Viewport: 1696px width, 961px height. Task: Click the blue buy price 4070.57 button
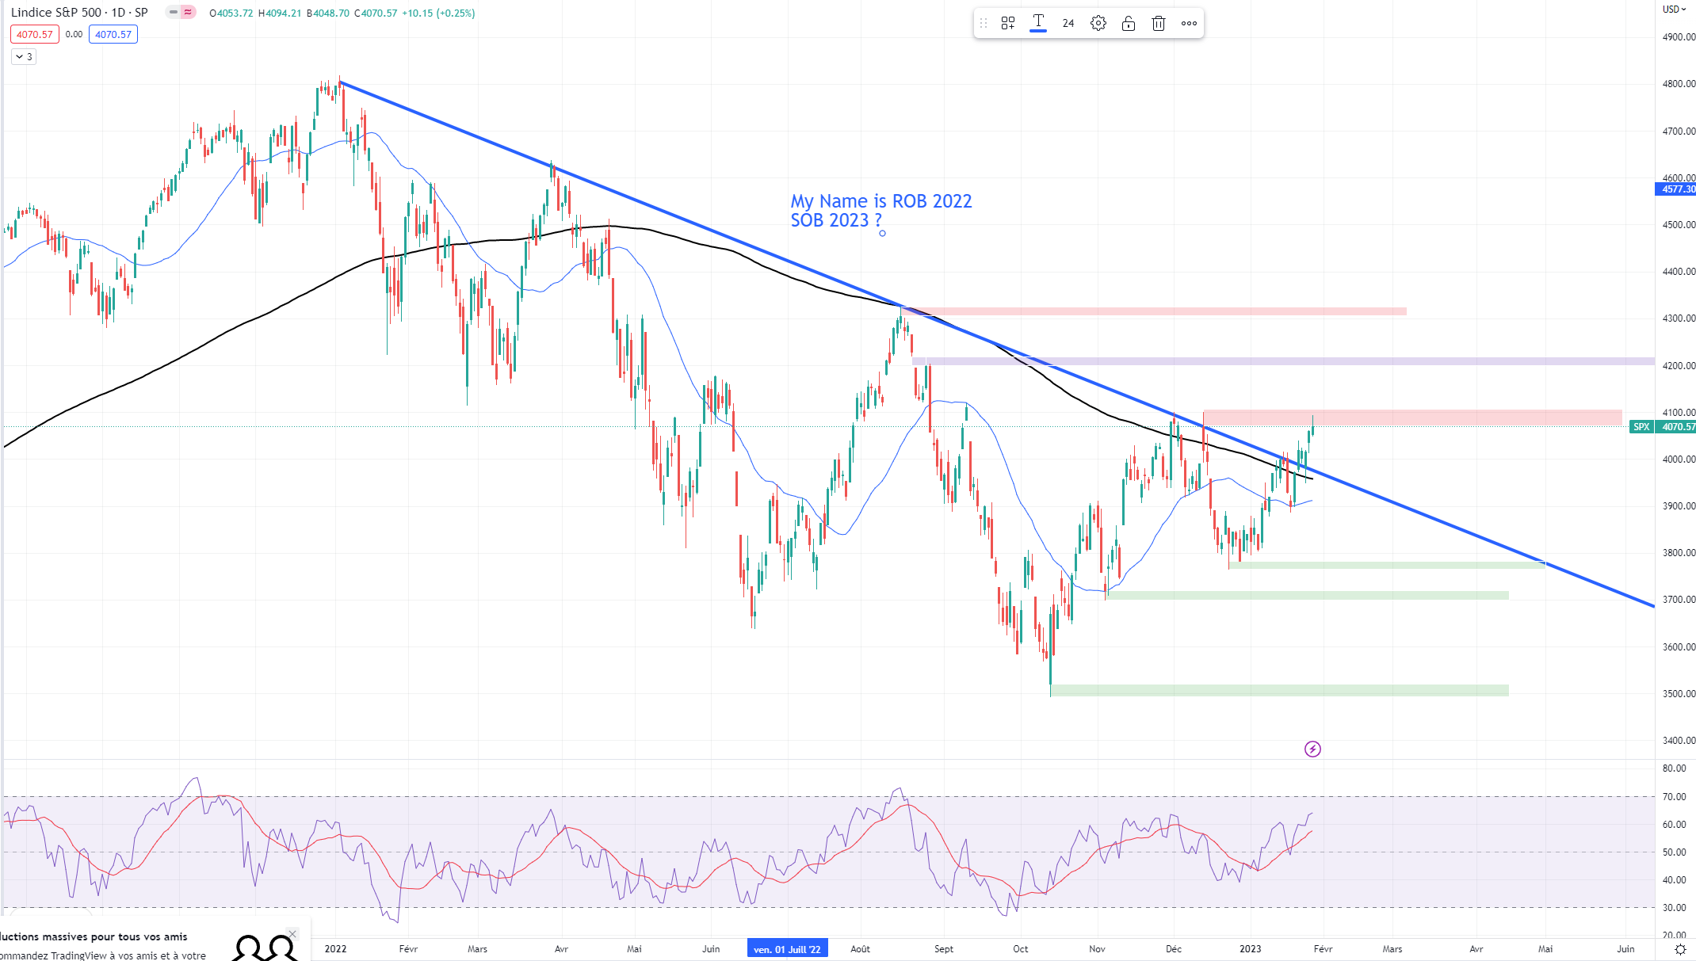(x=113, y=34)
